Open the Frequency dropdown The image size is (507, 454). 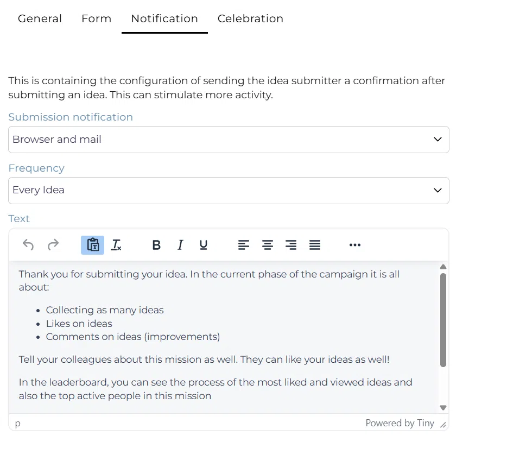(229, 190)
